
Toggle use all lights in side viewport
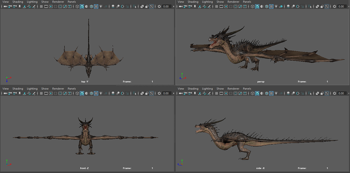(276, 93)
